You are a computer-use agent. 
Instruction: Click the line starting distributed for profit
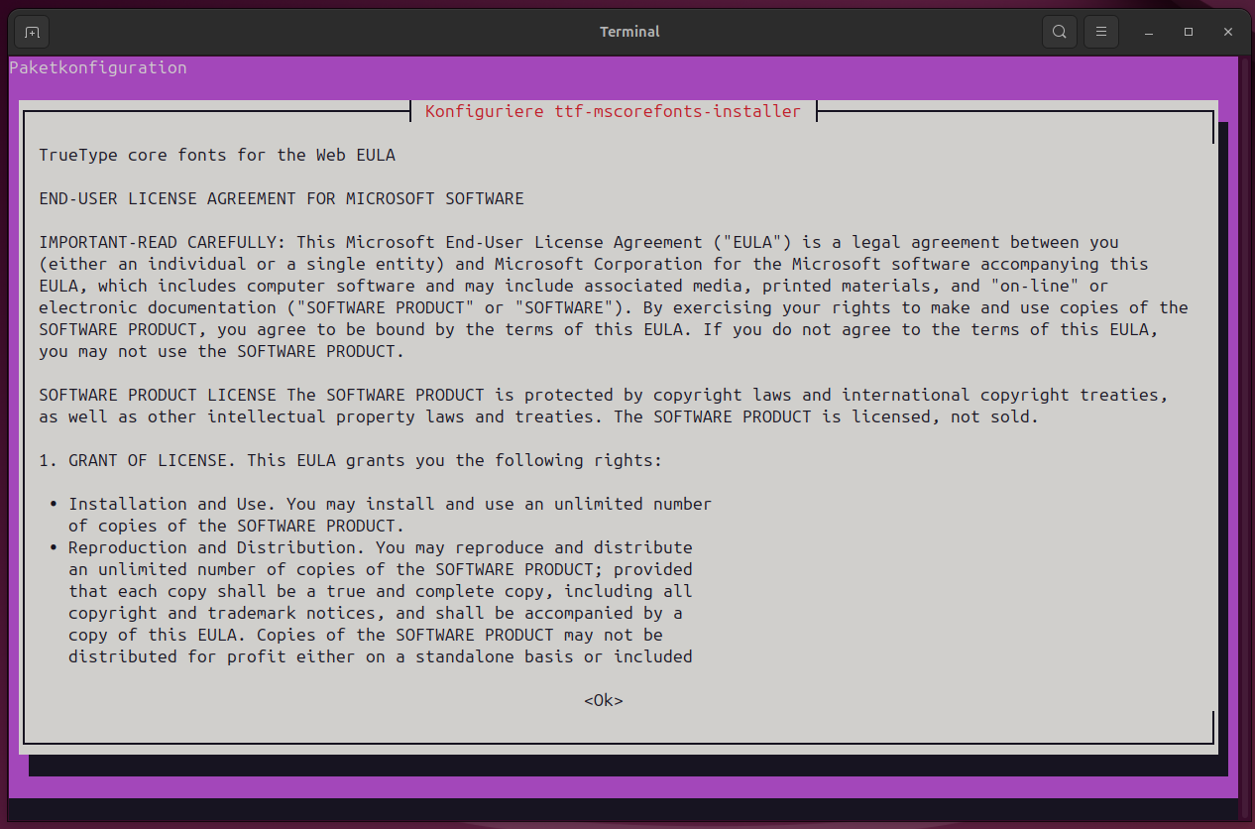(380, 657)
